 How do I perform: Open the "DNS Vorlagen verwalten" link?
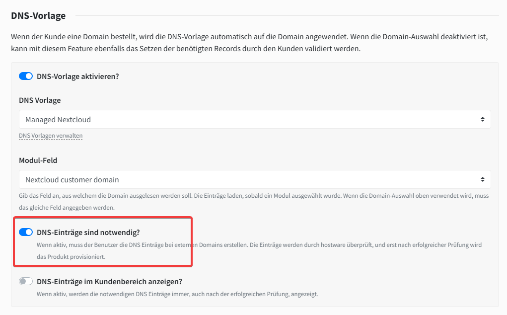[x=51, y=136]
